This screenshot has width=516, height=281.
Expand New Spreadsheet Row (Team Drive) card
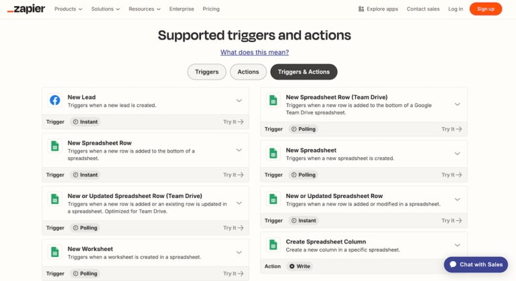click(x=458, y=104)
